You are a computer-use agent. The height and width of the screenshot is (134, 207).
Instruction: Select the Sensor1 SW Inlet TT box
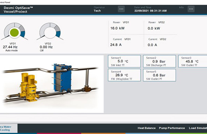coord(124,61)
